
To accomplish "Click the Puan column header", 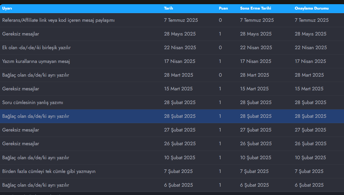I will point(223,8).
